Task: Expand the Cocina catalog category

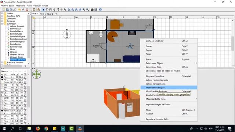Action: [x=2, y=14]
